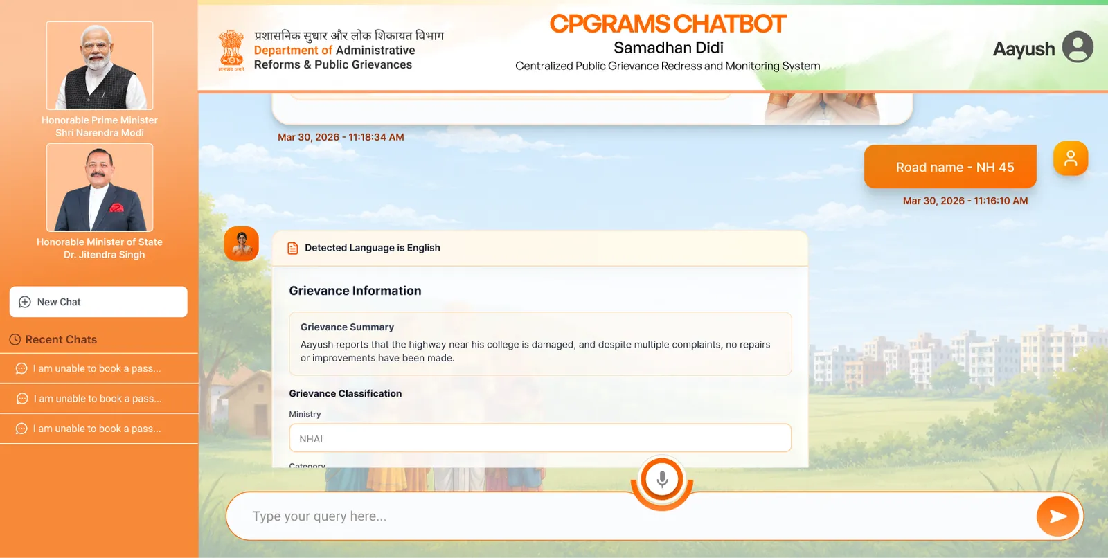Click 'Honorable Minister of State' caption
1108x558 pixels.
tap(100, 242)
